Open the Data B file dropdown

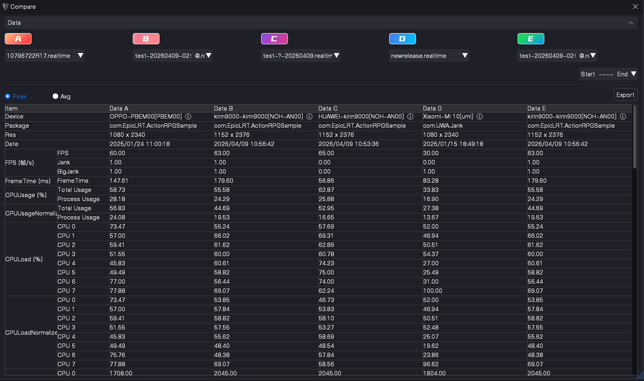(x=173, y=55)
